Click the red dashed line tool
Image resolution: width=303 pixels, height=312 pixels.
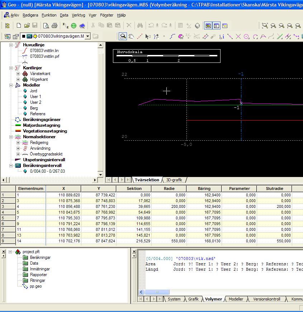pos(140,36)
